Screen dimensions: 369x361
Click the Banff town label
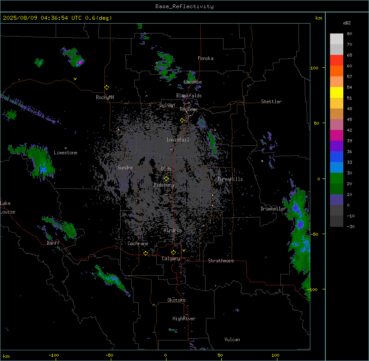53,243
